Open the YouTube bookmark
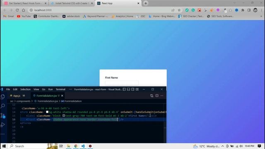Screen dimensions: 265x149 [24, 16]
